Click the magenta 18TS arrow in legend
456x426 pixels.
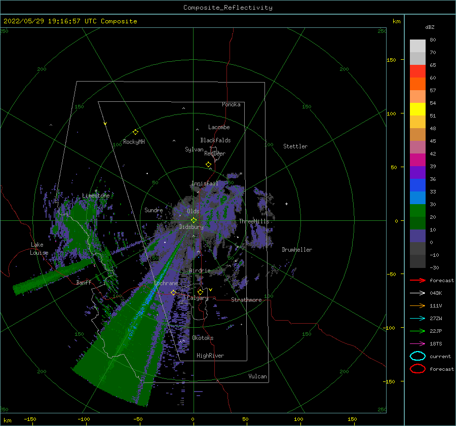tap(417, 344)
